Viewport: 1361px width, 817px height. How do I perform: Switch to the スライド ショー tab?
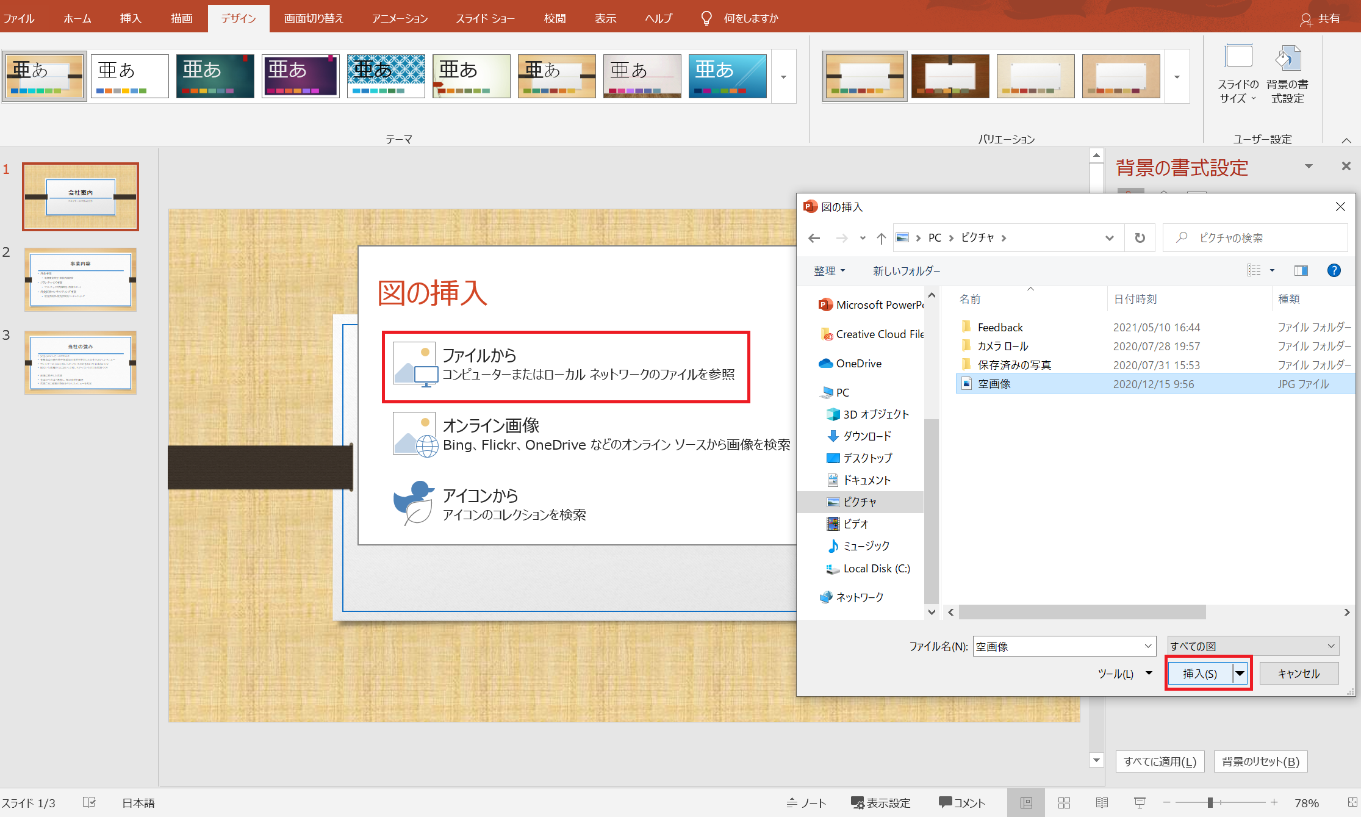[486, 18]
